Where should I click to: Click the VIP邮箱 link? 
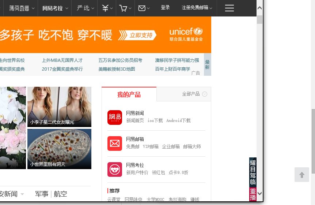[151, 146]
